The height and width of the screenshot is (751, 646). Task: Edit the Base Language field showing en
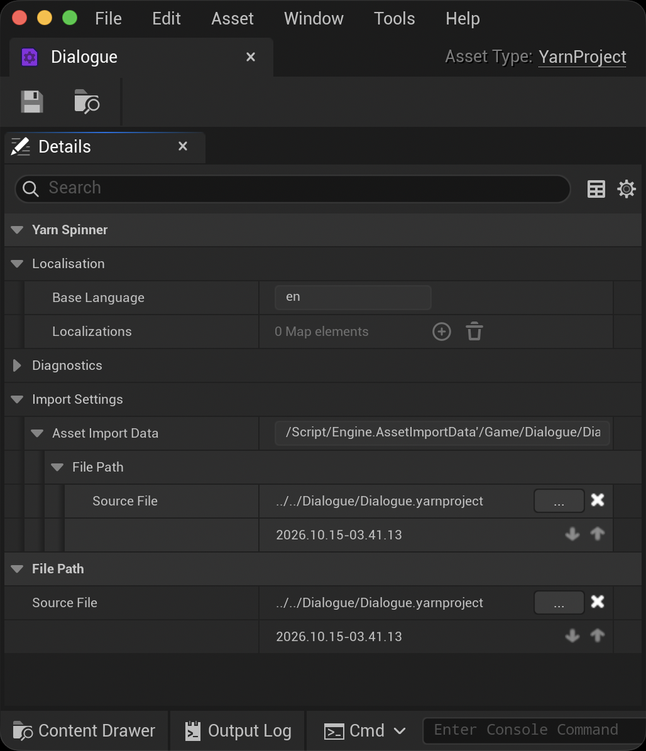353,298
